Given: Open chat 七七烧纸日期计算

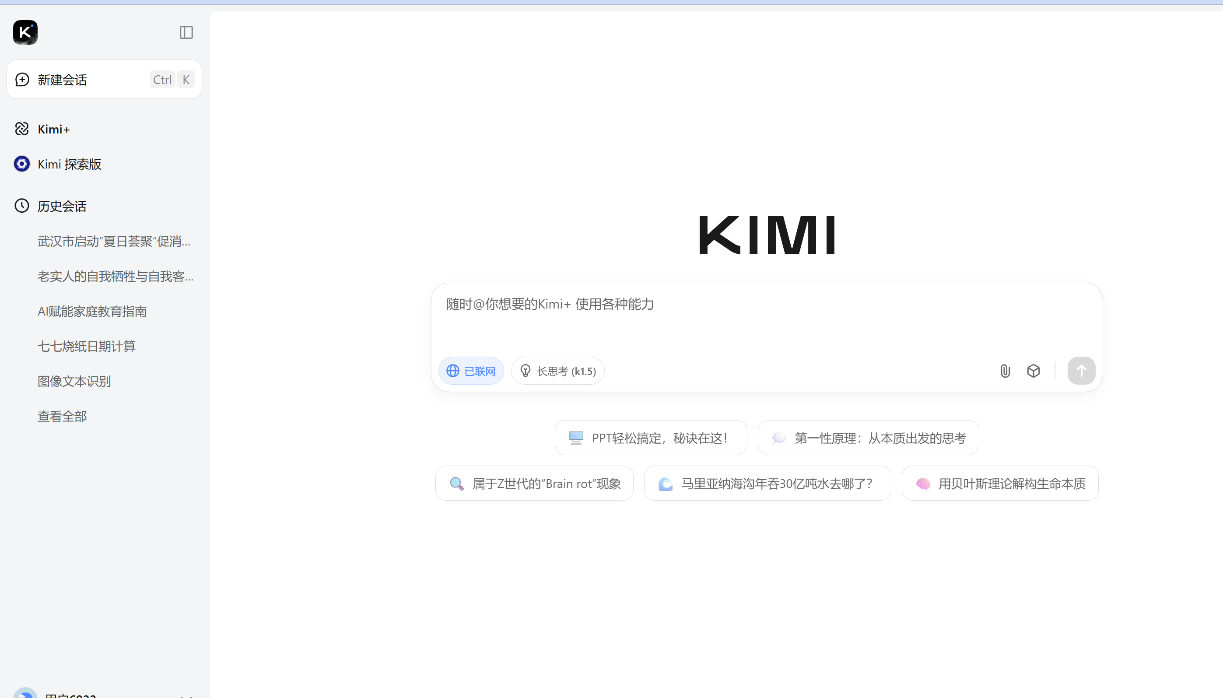Looking at the screenshot, I should click(87, 347).
